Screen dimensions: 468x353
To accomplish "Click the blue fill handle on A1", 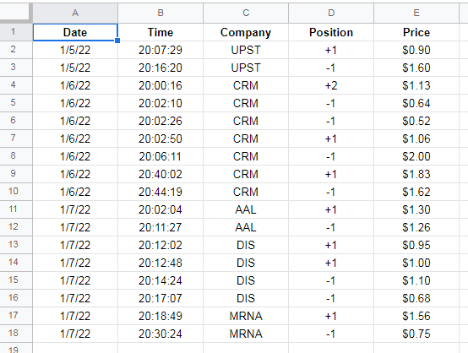I will tap(117, 41).
